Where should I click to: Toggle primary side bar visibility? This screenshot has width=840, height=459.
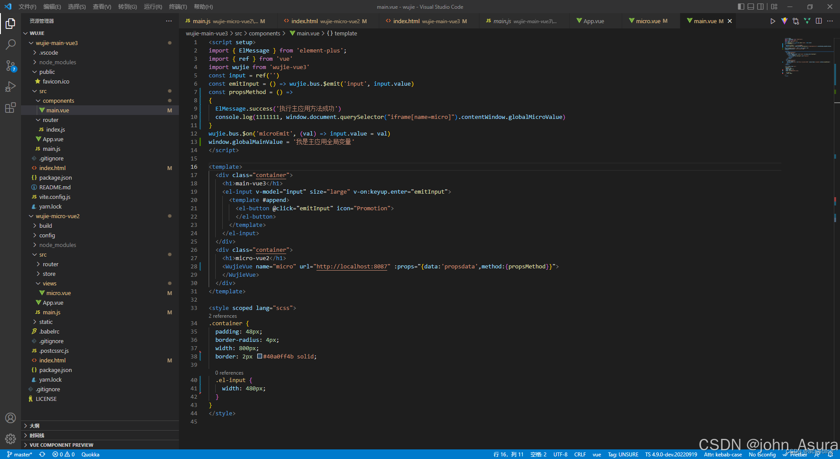741,7
